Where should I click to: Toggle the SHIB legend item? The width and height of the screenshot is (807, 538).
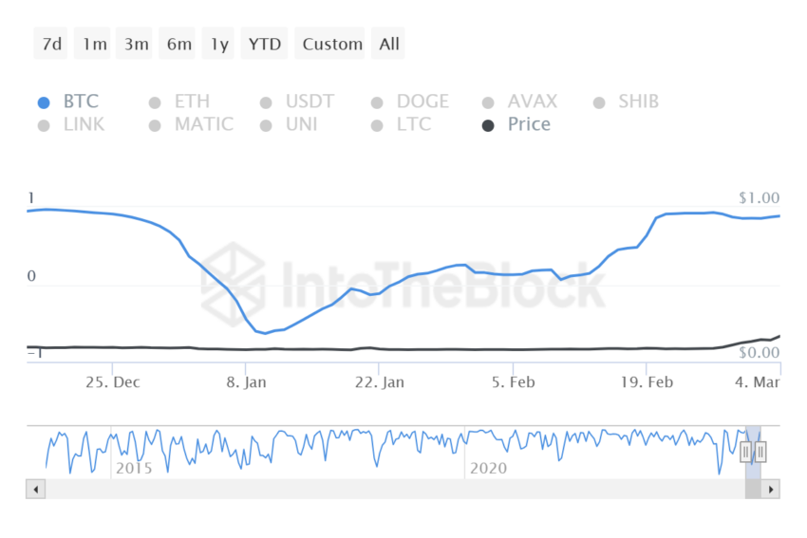(626, 102)
